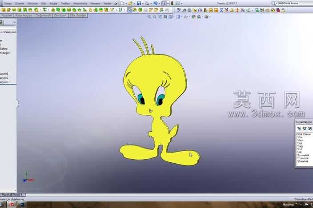
Task: Click the green U-shaped curve icon
Action: pos(120,10)
